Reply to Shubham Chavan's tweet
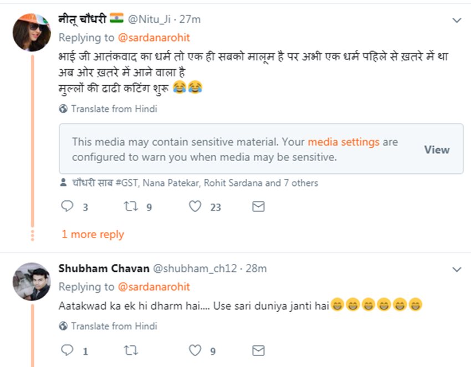 tap(67, 351)
